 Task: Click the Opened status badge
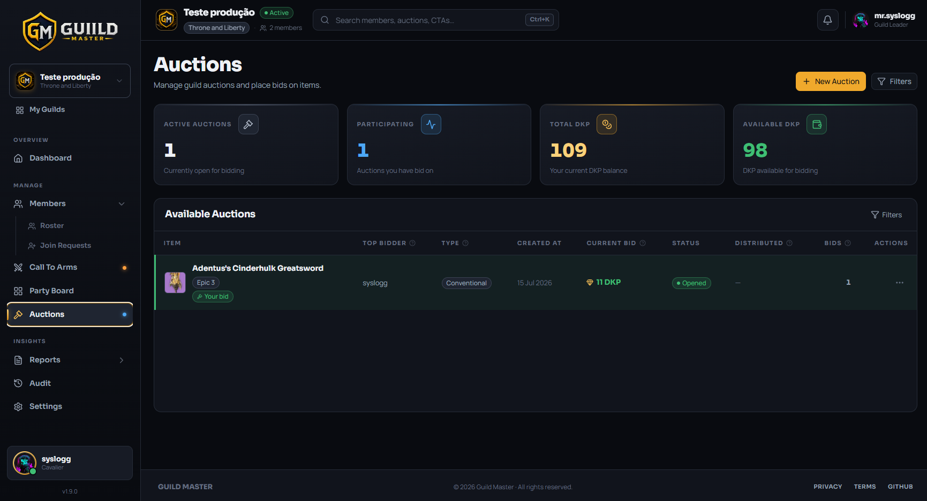[x=691, y=283]
